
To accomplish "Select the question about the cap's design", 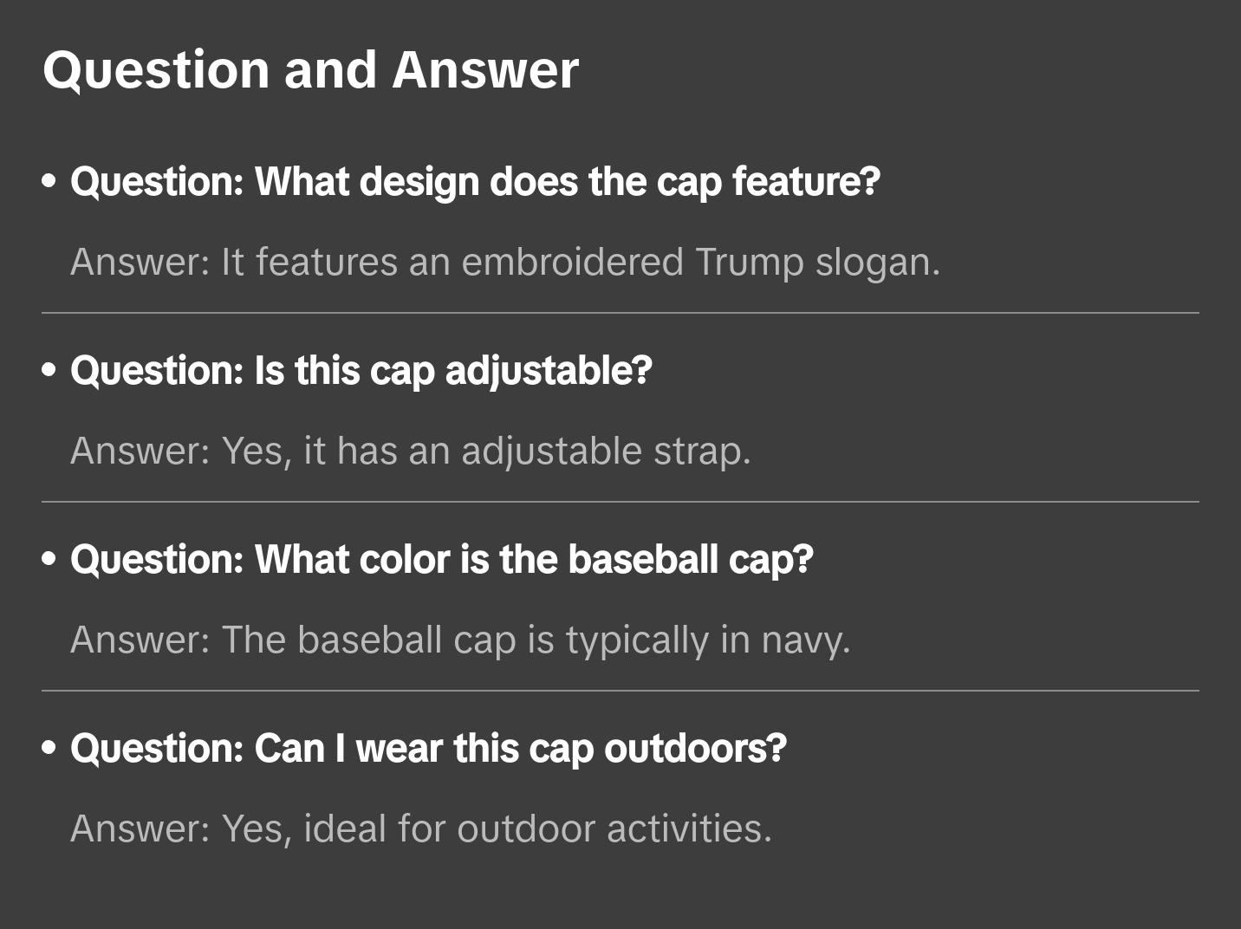I will (475, 182).
